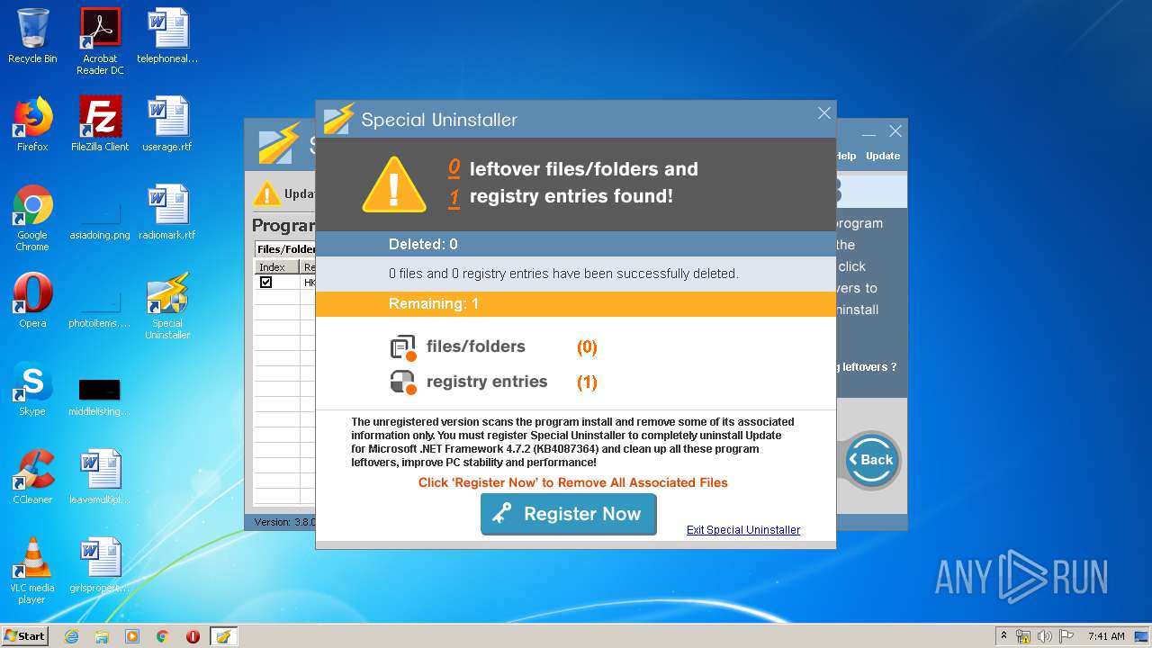The image size is (1152, 648).
Task: Click the Back button in the main window
Action: [x=871, y=460]
